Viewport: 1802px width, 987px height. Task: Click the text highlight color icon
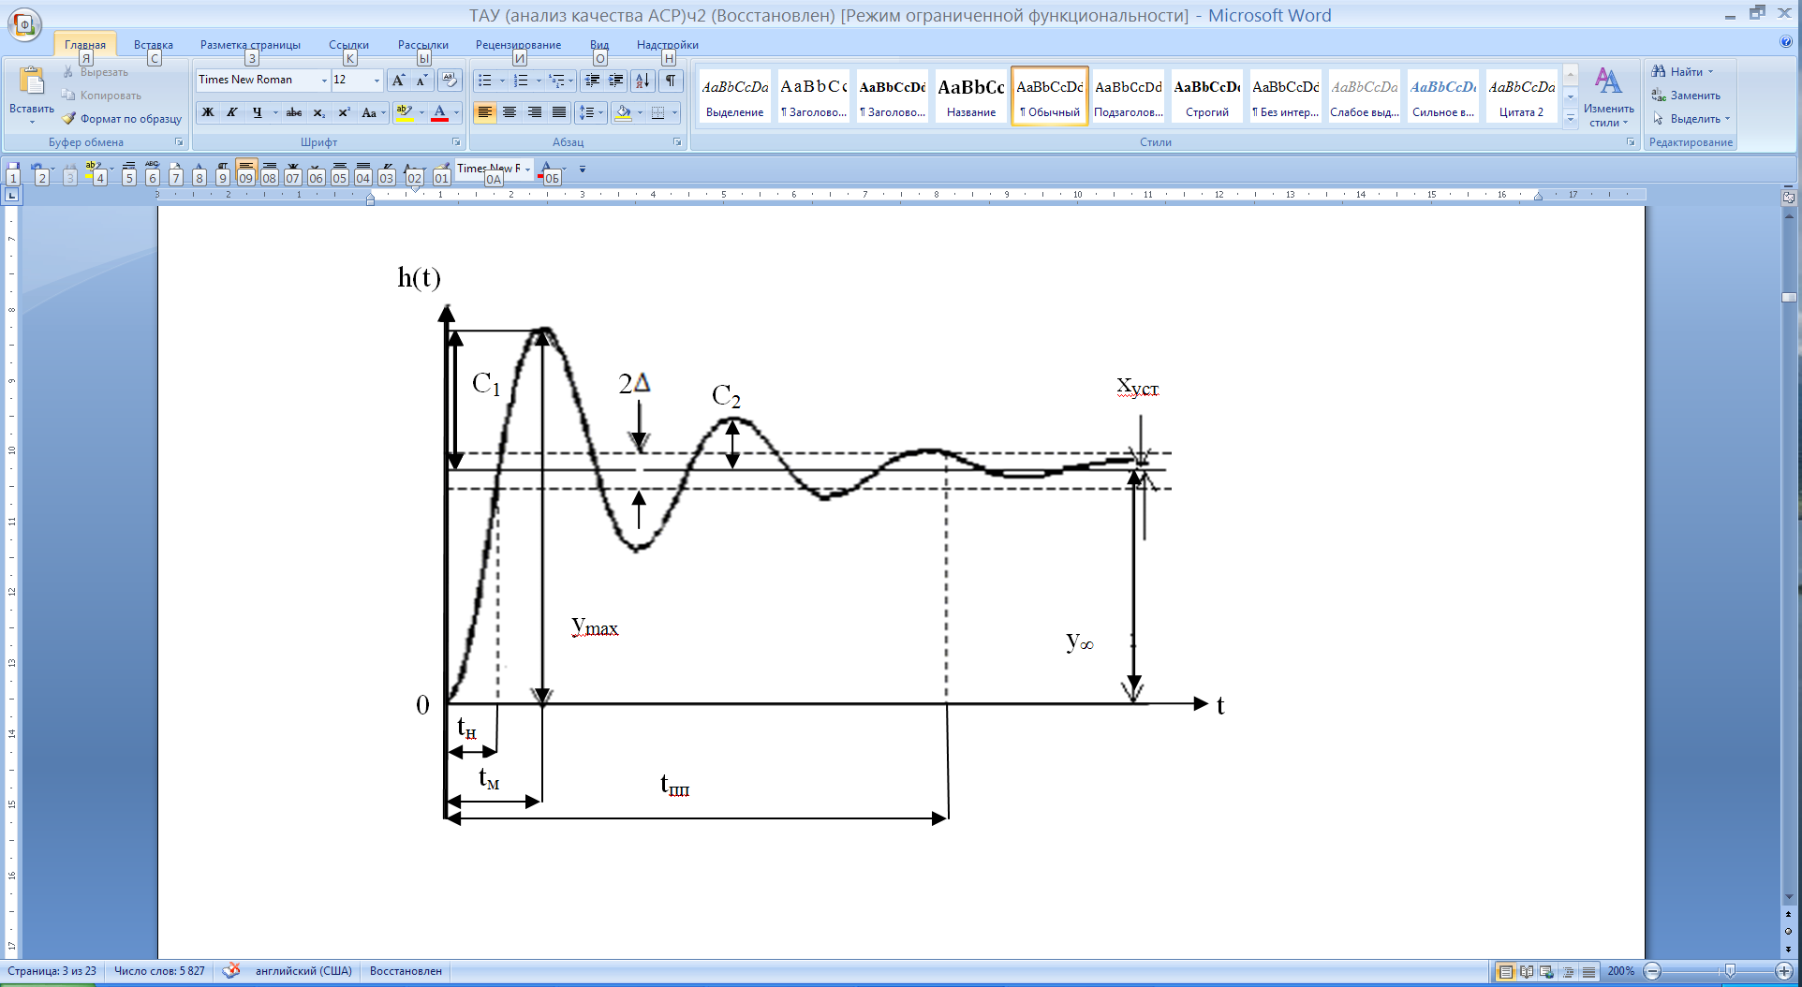click(405, 112)
